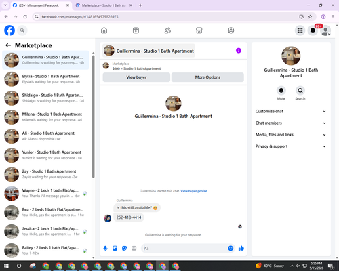Viewport: 339px width, 271px height.
Task: Click the Facebook logo
Action: tap(9, 30)
